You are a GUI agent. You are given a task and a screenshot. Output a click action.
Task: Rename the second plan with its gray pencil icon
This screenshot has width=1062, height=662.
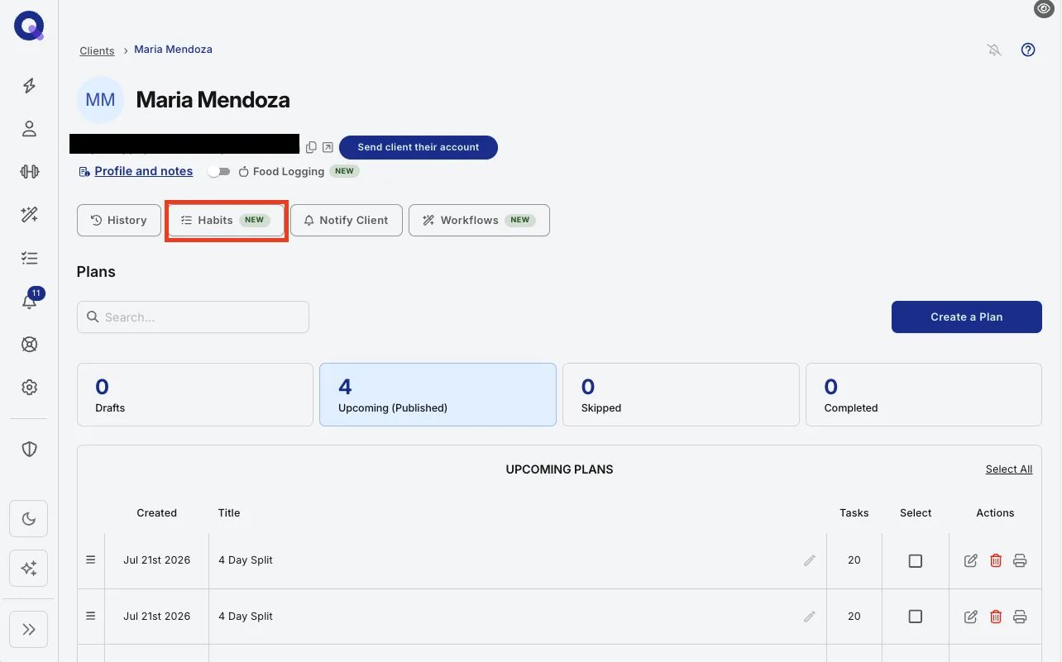810,617
